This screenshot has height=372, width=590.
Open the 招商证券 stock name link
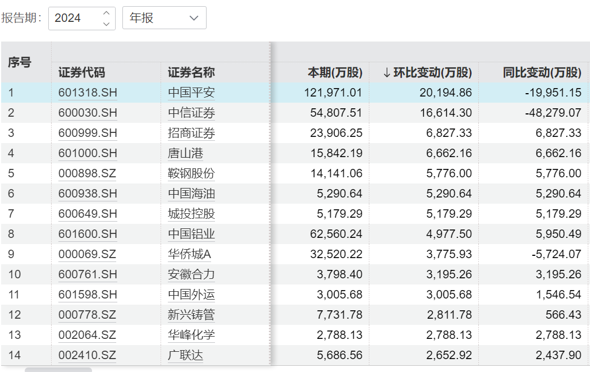[x=191, y=133]
